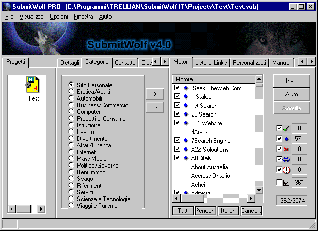Click blue diamond icon beside 7Search Engine

pyautogui.click(x=186, y=140)
